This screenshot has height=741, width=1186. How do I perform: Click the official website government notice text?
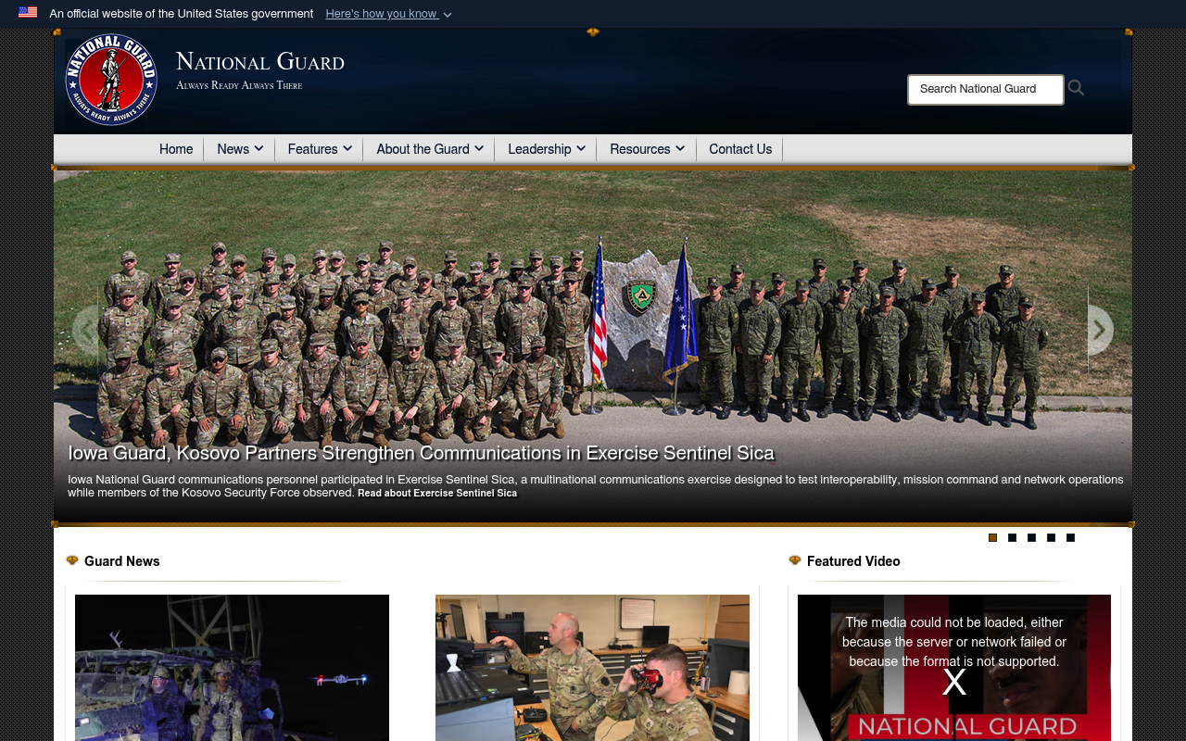[182, 14]
